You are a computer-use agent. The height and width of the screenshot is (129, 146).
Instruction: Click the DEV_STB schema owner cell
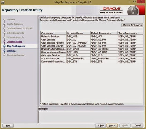(78, 62)
